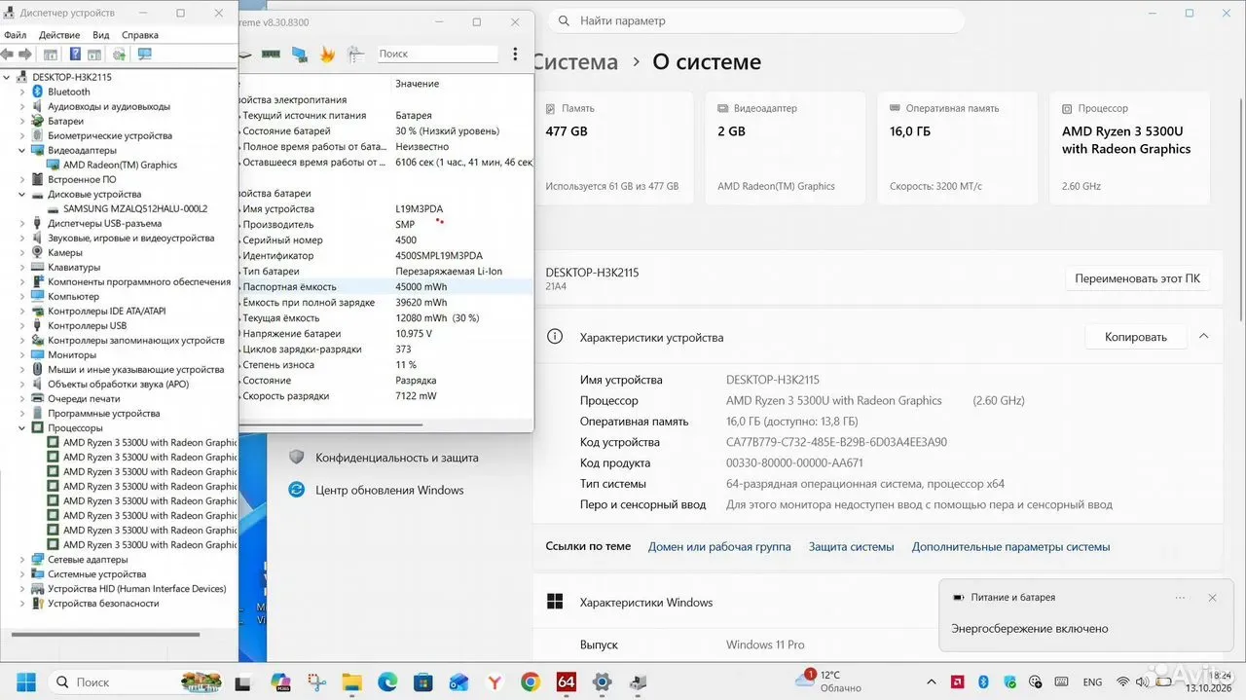Open the Домен или рабочая группа link

click(719, 547)
